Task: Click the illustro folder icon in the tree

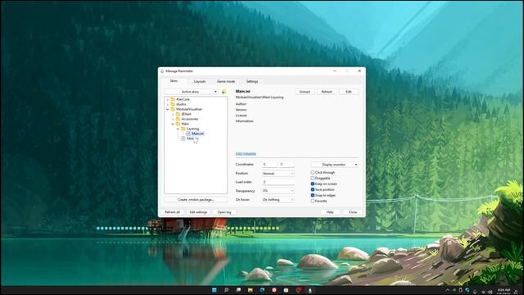Action: pyautogui.click(x=173, y=104)
